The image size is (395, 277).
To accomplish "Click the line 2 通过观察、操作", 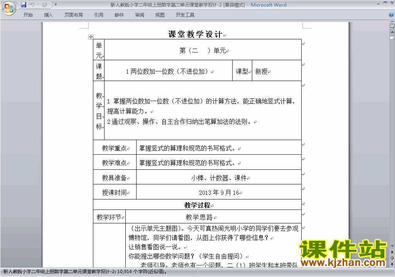I will [179, 122].
